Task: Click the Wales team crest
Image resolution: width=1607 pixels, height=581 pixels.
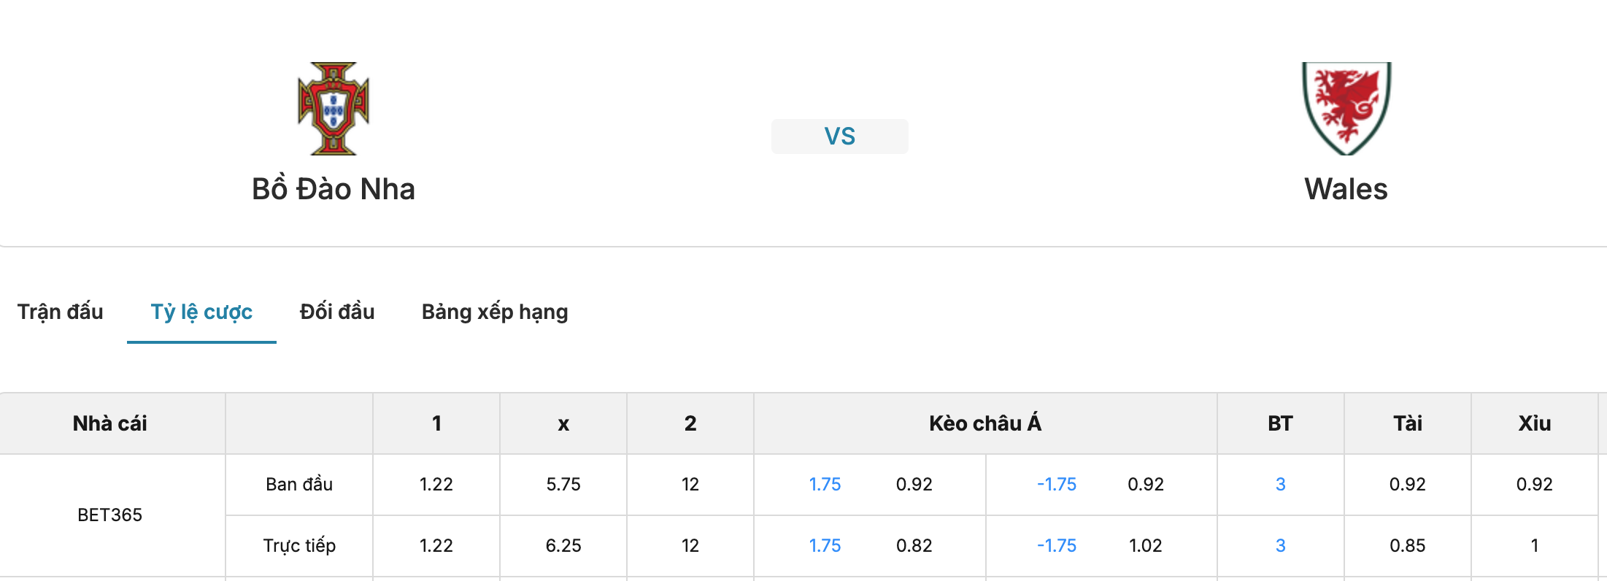Action: 1346,108
